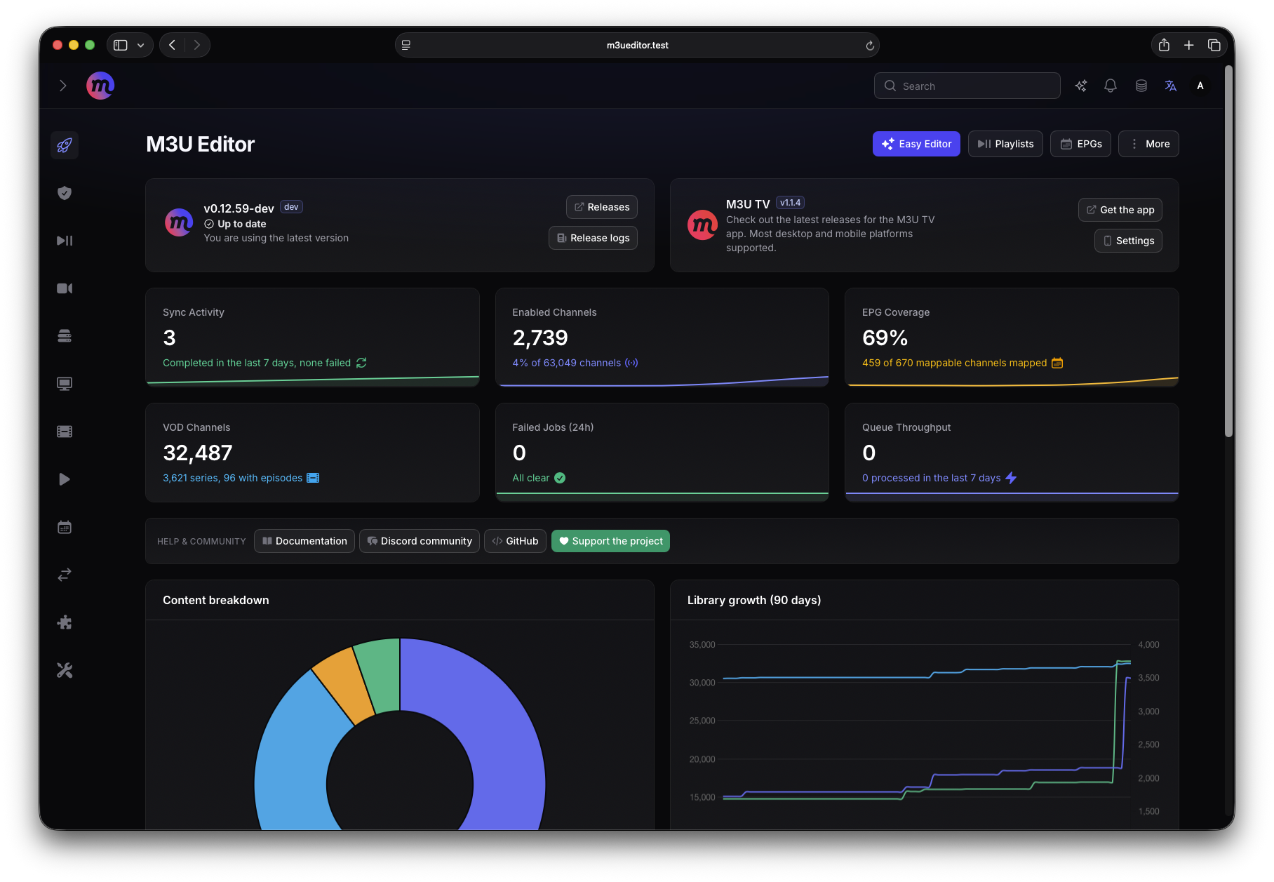The image size is (1274, 882).
Task: Open browser sidebar layout dropdown arrow
Action: pyautogui.click(x=141, y=45)
